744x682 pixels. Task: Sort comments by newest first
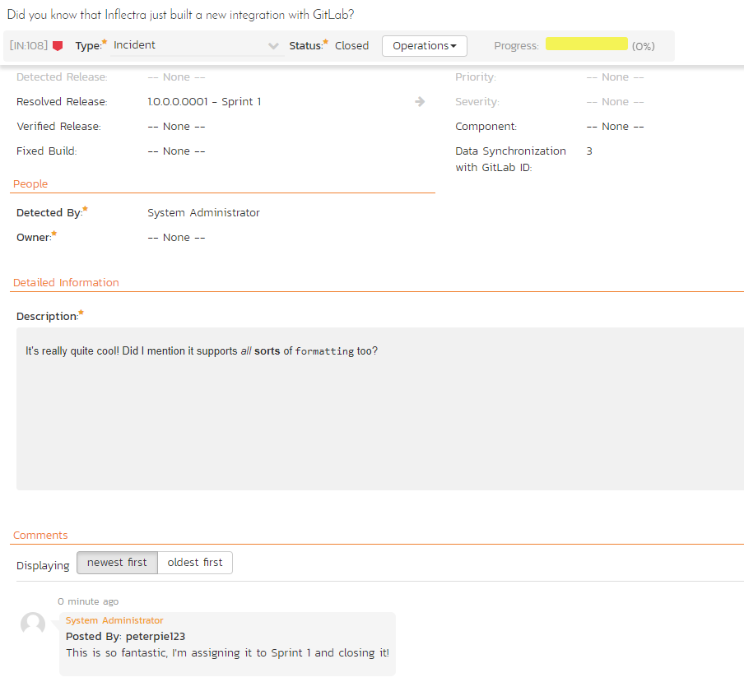(x=117, y=563)
